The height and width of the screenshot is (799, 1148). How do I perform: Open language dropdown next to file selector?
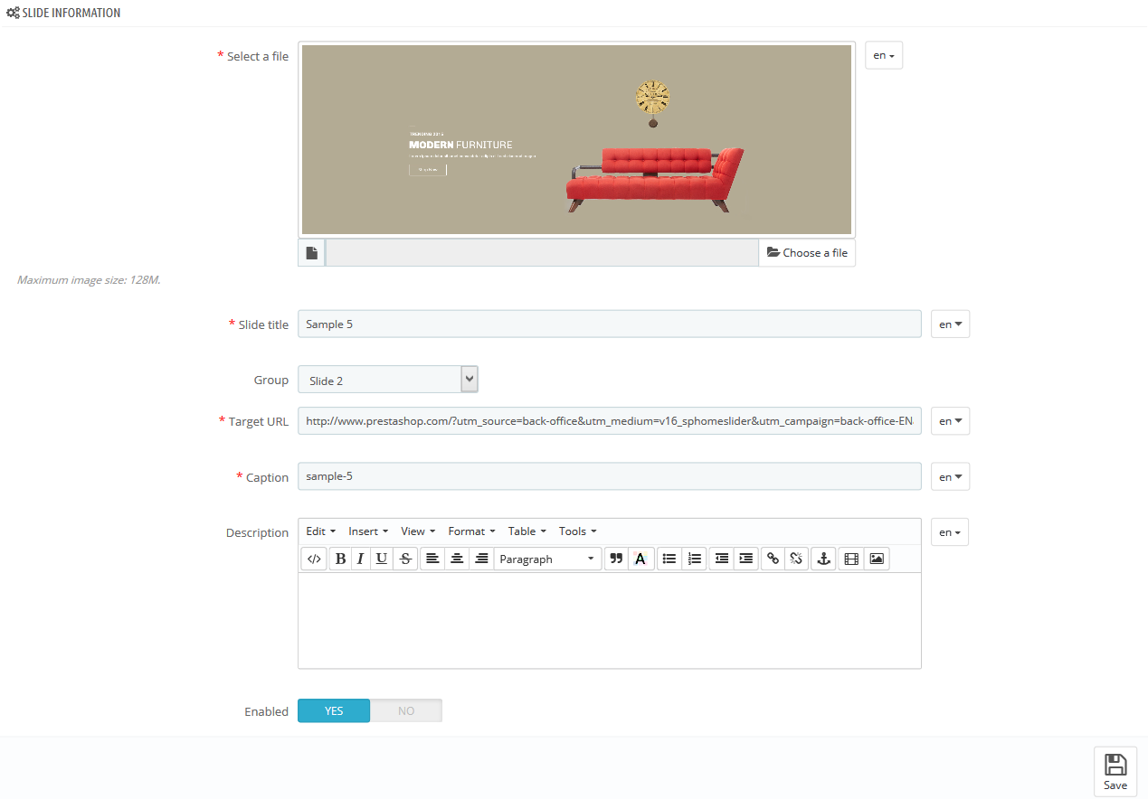pos(884,55)
